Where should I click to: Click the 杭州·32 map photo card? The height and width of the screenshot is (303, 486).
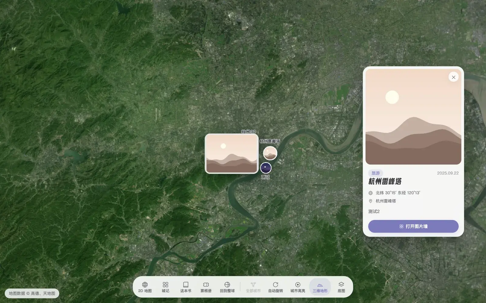(232, 154)
